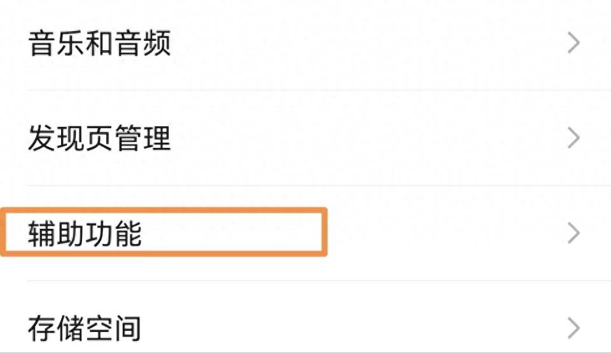Tap the chevron beside 音乐和音频
This screenshot has width=611, height=353.
(573, 43)
